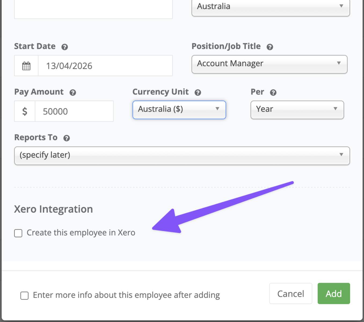Show help for Position/Job Title
364x322 pixels.
(270, 47)
